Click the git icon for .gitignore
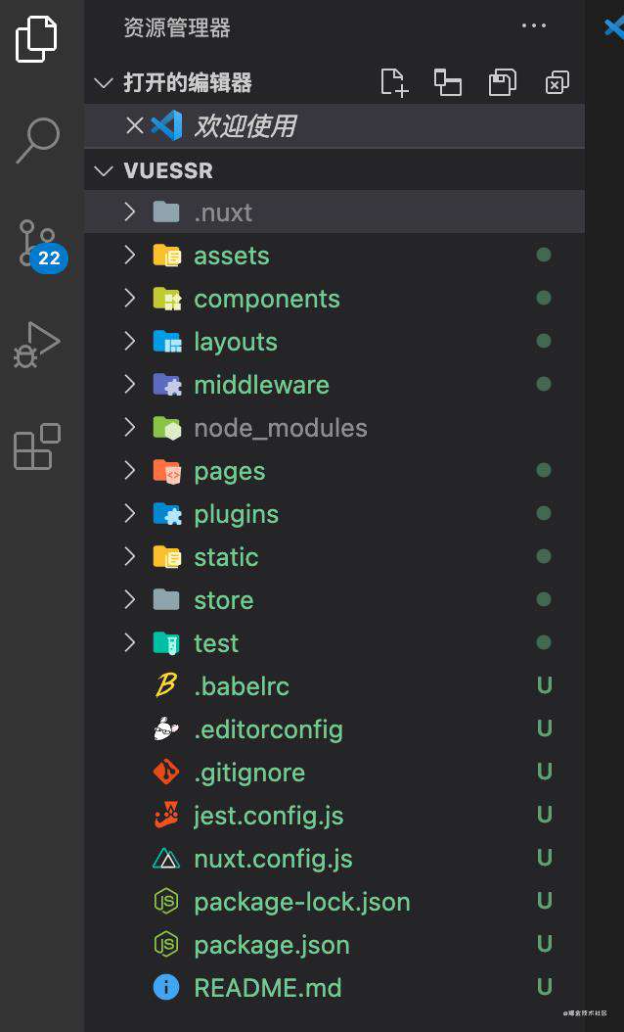Viewport: 624px width, 1032px height. tap(166, 772)
